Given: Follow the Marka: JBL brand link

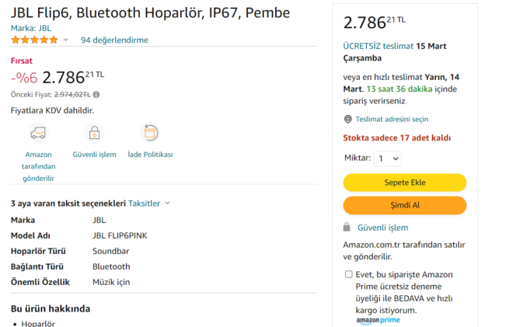Looking at the screenshot, I should (x=32, y=27).
